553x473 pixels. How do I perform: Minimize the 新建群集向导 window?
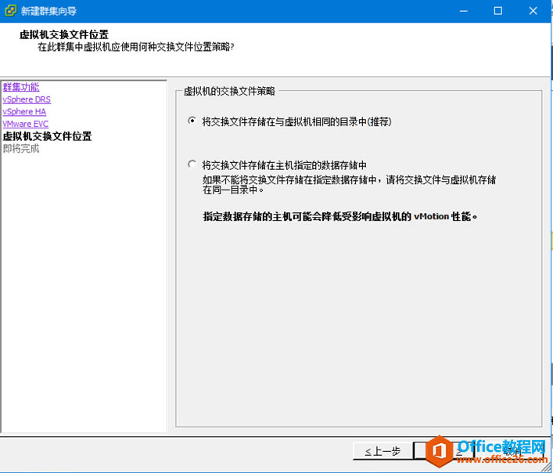click(x=464, y=11)
